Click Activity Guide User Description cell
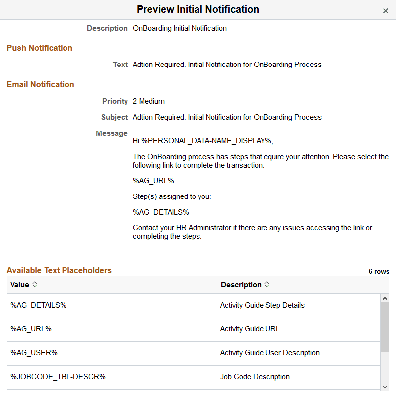 click(270, 353)
